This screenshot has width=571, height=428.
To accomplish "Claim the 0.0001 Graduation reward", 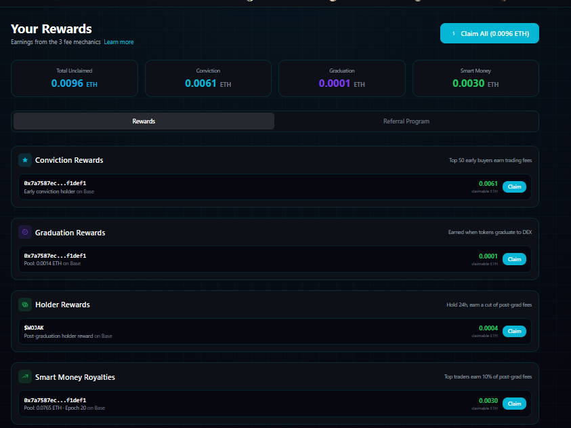I will point(514,259).
